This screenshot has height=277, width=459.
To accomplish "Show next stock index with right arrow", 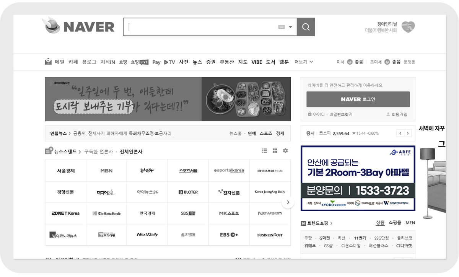I will [408, 133].
